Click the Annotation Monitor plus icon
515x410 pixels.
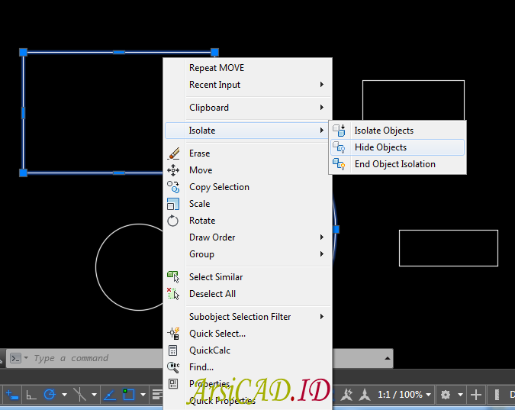tap(476, 395)
